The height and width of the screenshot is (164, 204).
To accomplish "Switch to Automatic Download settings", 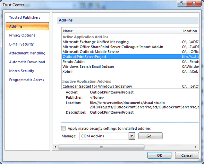I will [27, 62].
